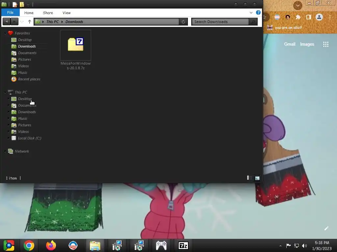Screen dimensions: 337x252
Task: Click the Explorer window icon in the title bar
Action: (4, 4)
